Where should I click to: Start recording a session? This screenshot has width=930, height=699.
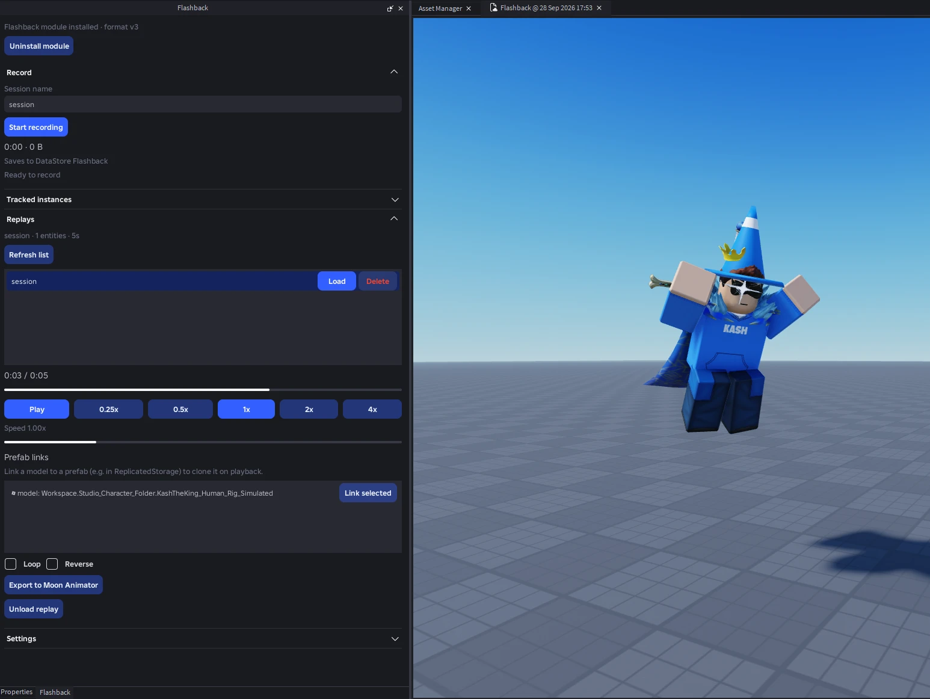click(36, 127)
